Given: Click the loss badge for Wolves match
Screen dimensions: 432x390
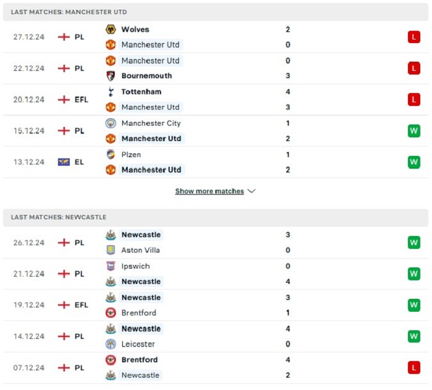Looking at the screenshot, I should coord(414,37).
